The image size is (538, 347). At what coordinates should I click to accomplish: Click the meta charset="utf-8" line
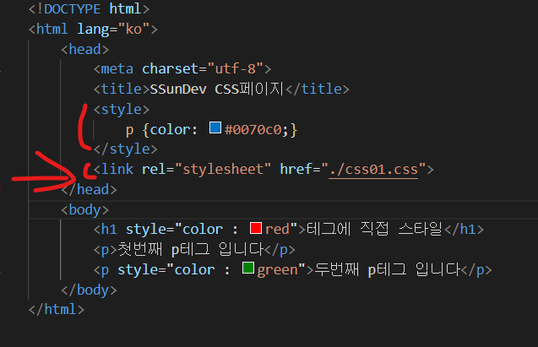click(182, 69)
